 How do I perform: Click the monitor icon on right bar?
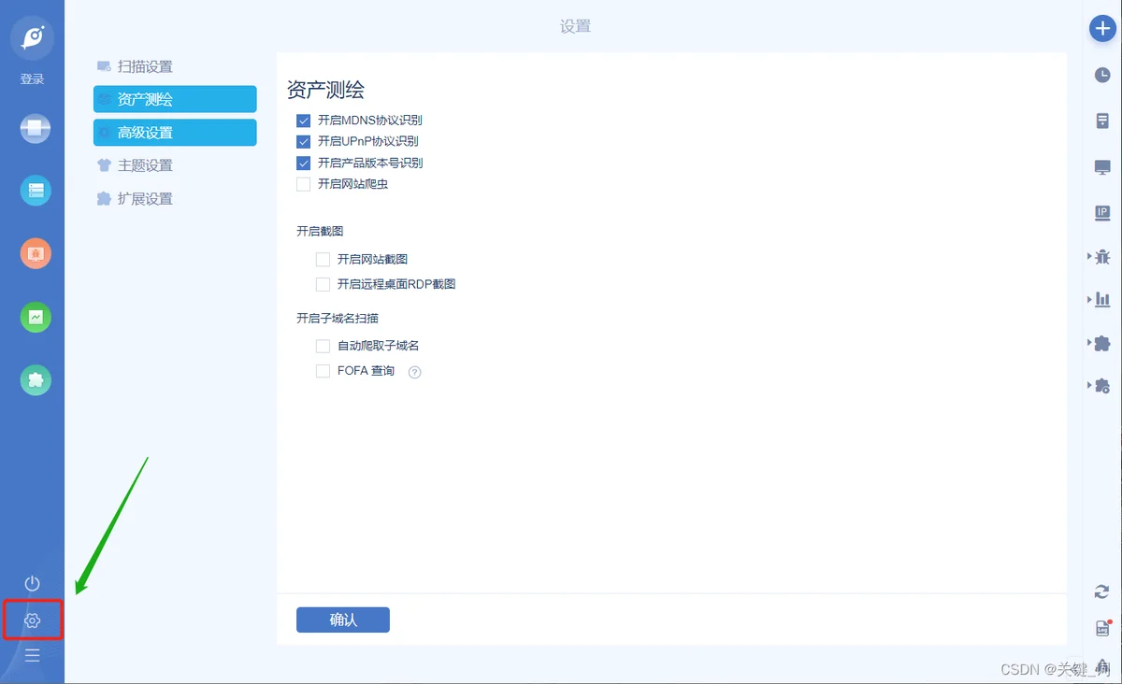coord(1102,168)
